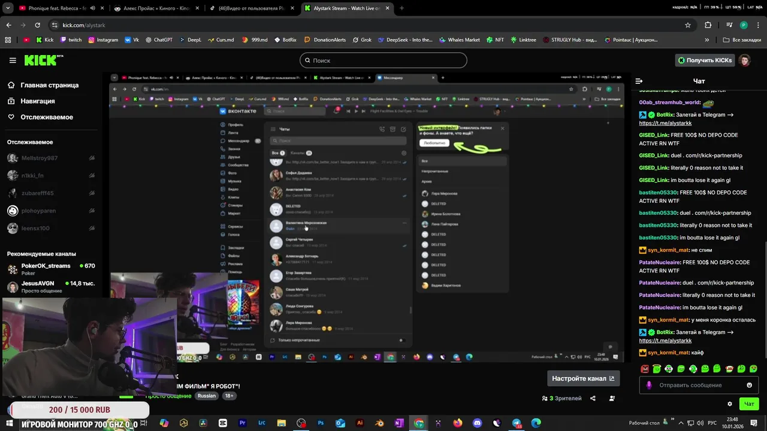767x431 pixels.
Task: Click the share stream icon
Action: coord(593,398)
